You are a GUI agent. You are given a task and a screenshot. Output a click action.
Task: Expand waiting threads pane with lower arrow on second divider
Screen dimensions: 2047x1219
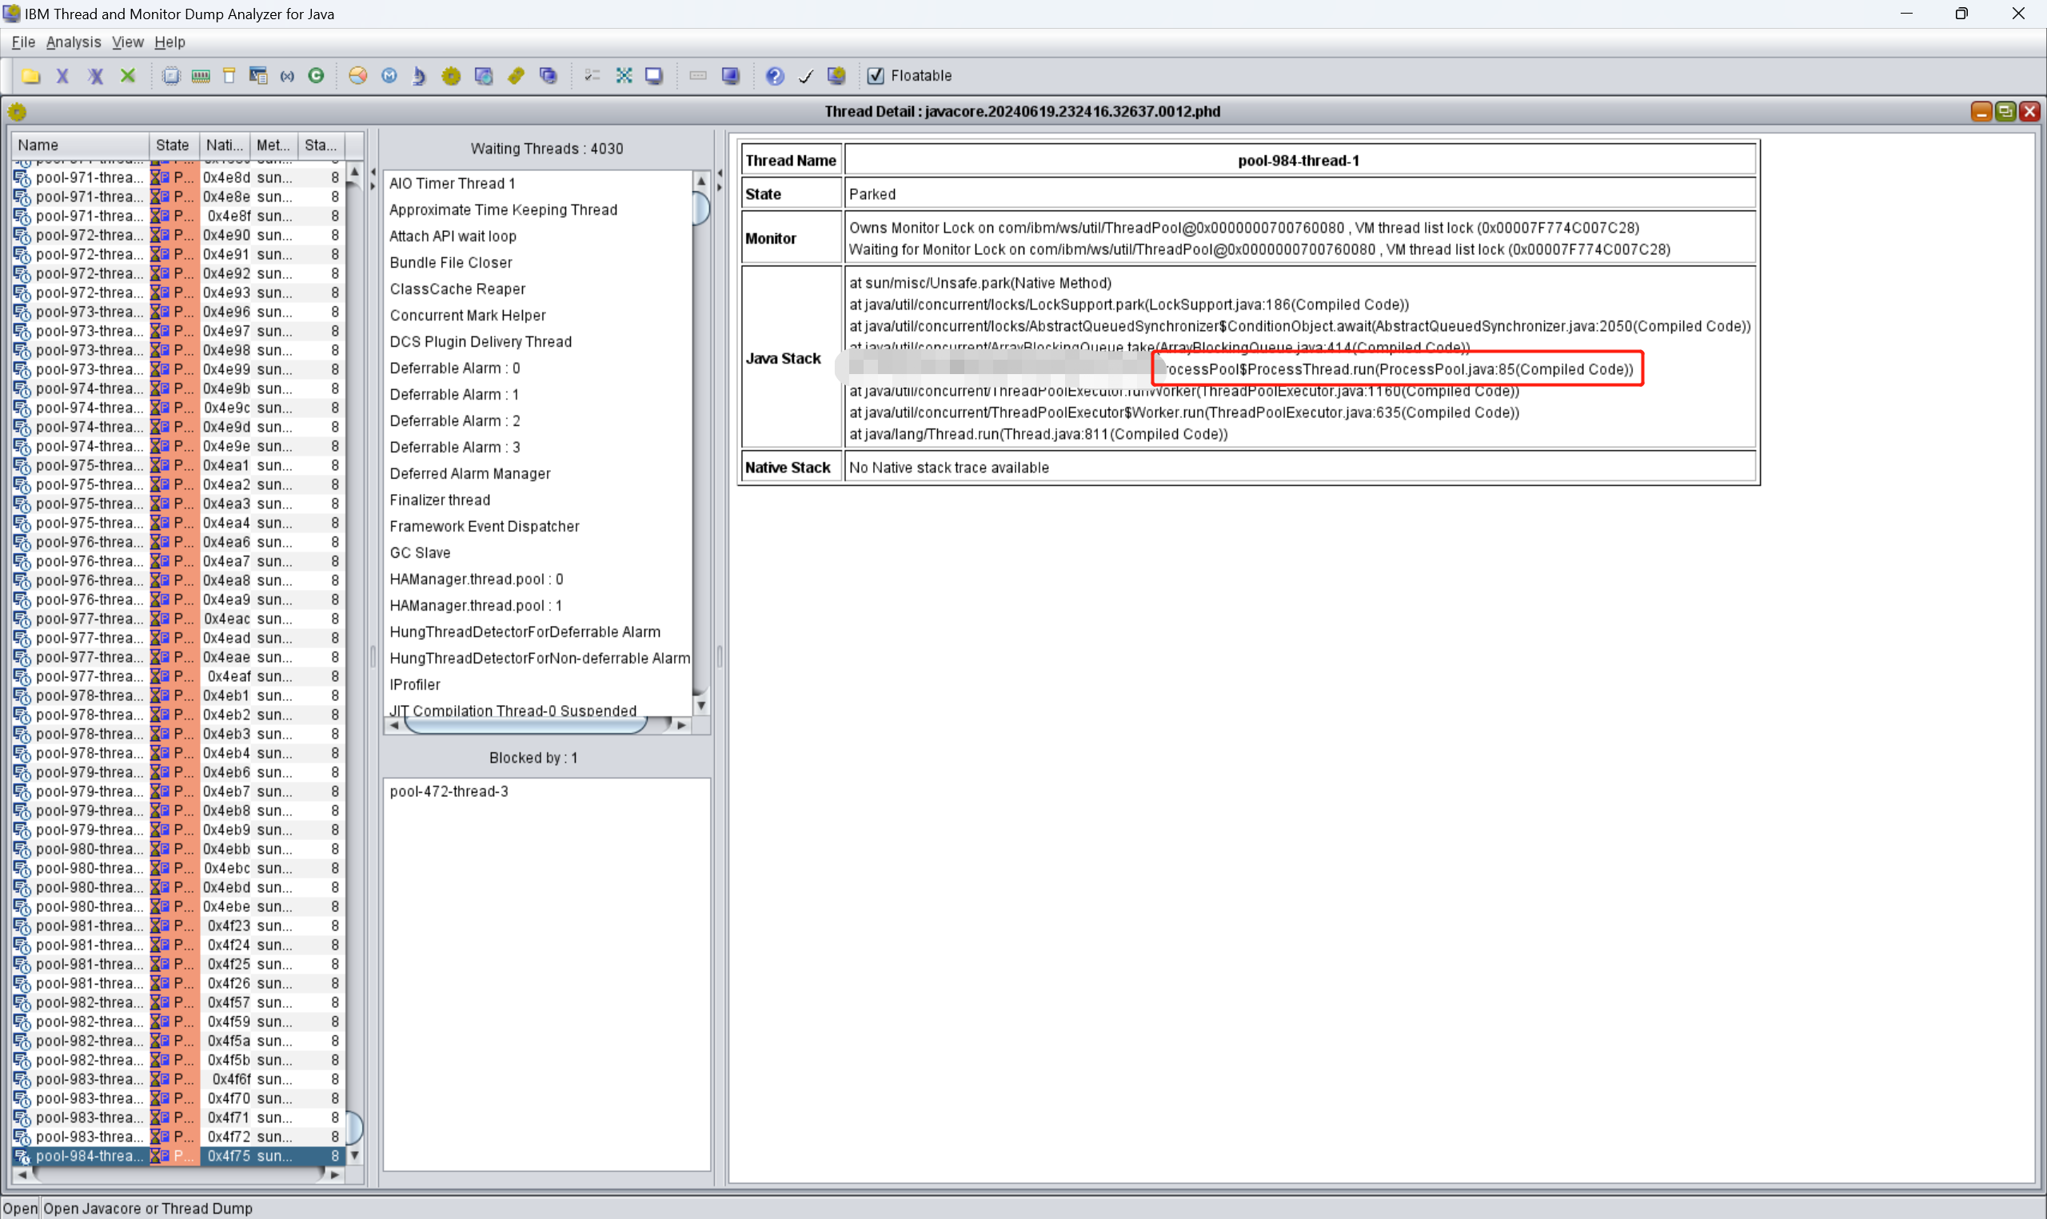[720, 186]
